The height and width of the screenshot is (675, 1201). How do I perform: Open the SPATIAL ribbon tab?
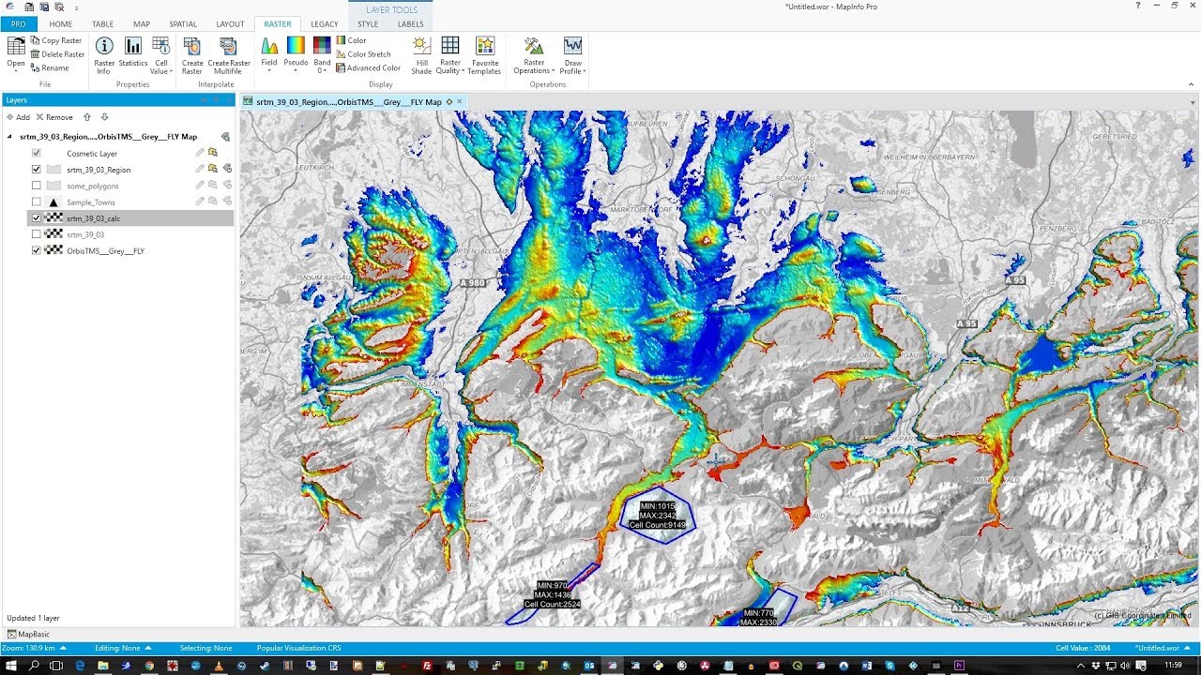(x=184, y=24)
